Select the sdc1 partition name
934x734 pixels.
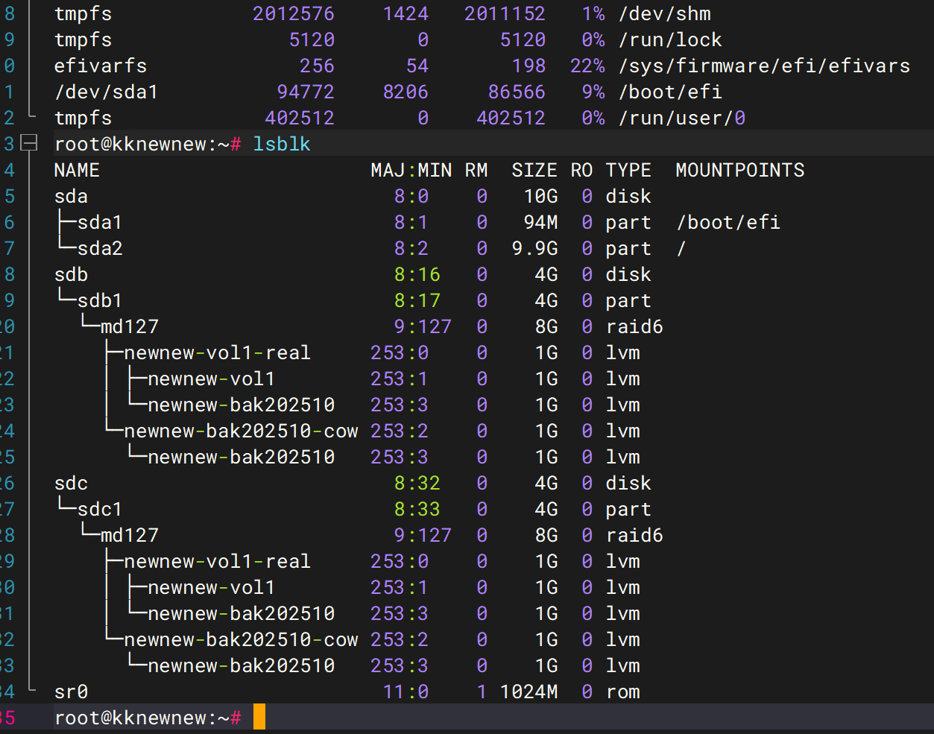coord(100,509)
